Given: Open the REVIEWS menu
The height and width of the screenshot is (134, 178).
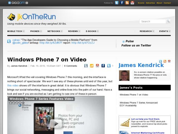Looking at the screenshot, I should coord(73,31).
